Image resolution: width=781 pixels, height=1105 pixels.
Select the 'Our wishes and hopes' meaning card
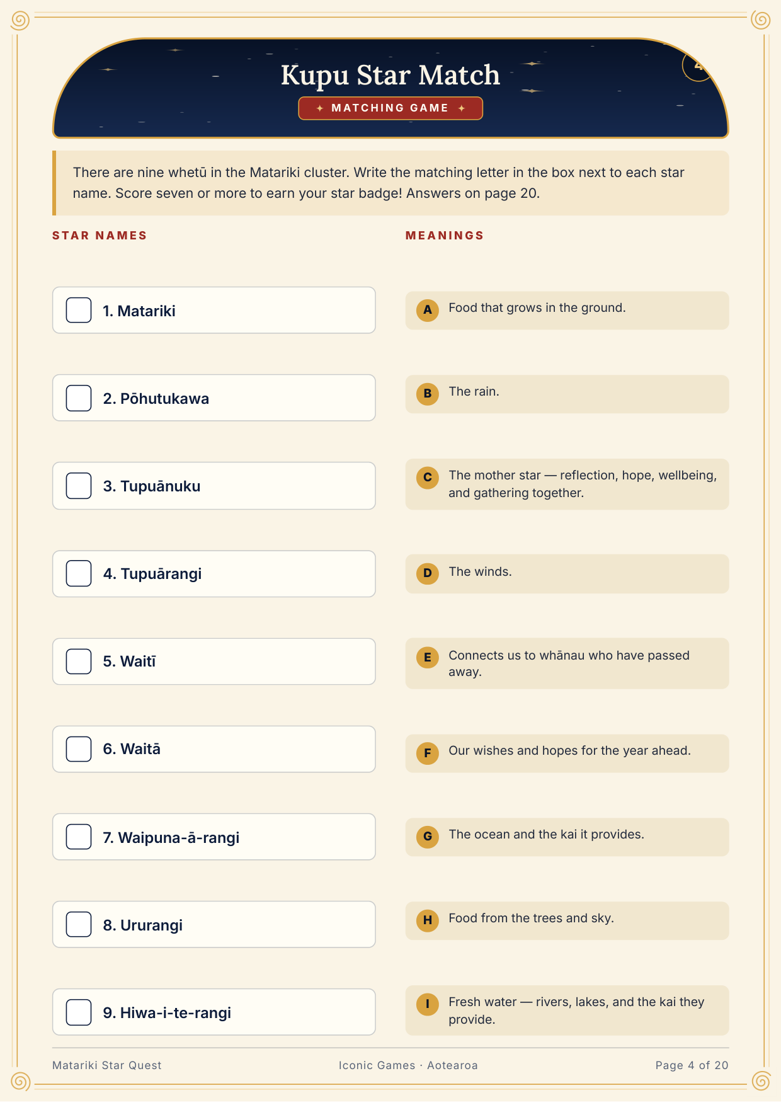(x=567, y=753)
